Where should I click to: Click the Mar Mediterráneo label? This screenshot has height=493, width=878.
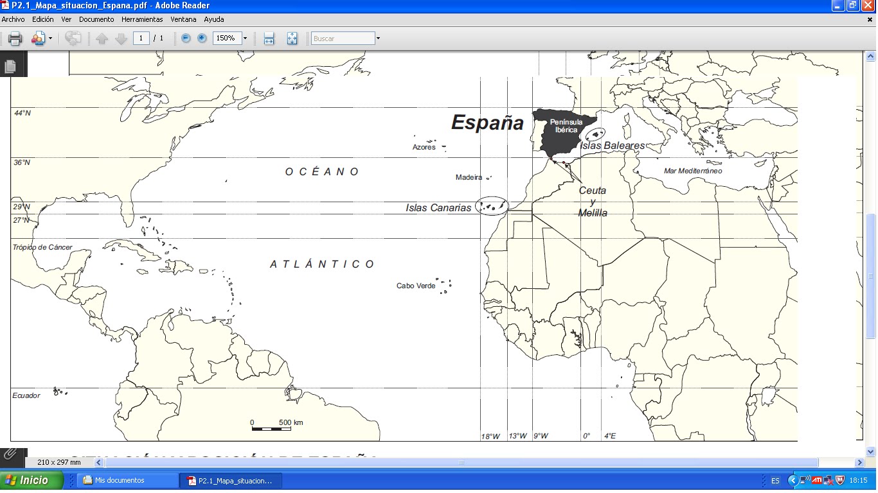[693, 171]
